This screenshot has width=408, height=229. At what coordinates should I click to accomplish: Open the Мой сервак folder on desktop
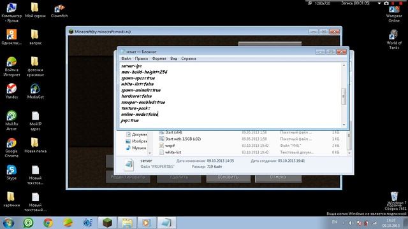pyautogui.click(x=35, y=10)
